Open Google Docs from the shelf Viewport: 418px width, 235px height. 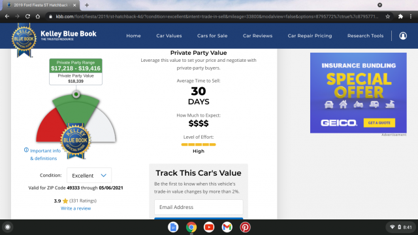[x=173, y=227]
